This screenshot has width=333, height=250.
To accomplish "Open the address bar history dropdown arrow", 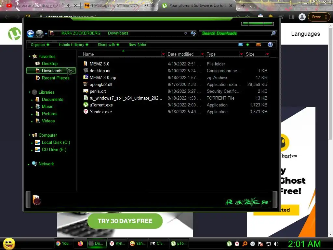I will coord(186,34).
